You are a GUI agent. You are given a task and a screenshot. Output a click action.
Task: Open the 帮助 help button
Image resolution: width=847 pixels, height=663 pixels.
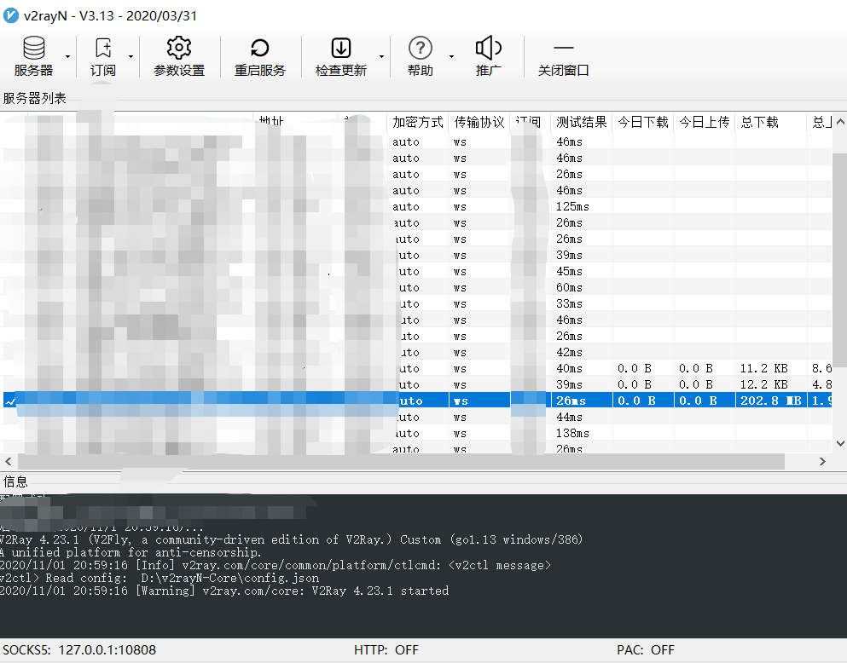point(421,56)
